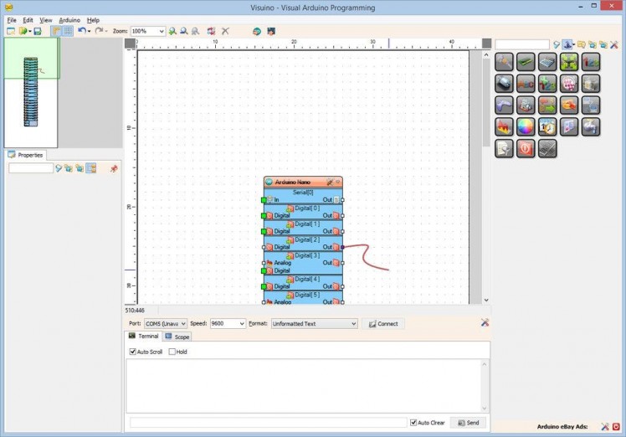Click the red X delete toolbar icon

click(225, 31)
